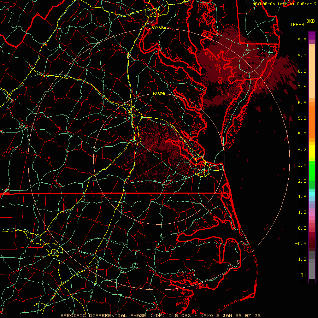
Task: Select the 5.0 value on the scale
Action: click(x=302, y=134)
